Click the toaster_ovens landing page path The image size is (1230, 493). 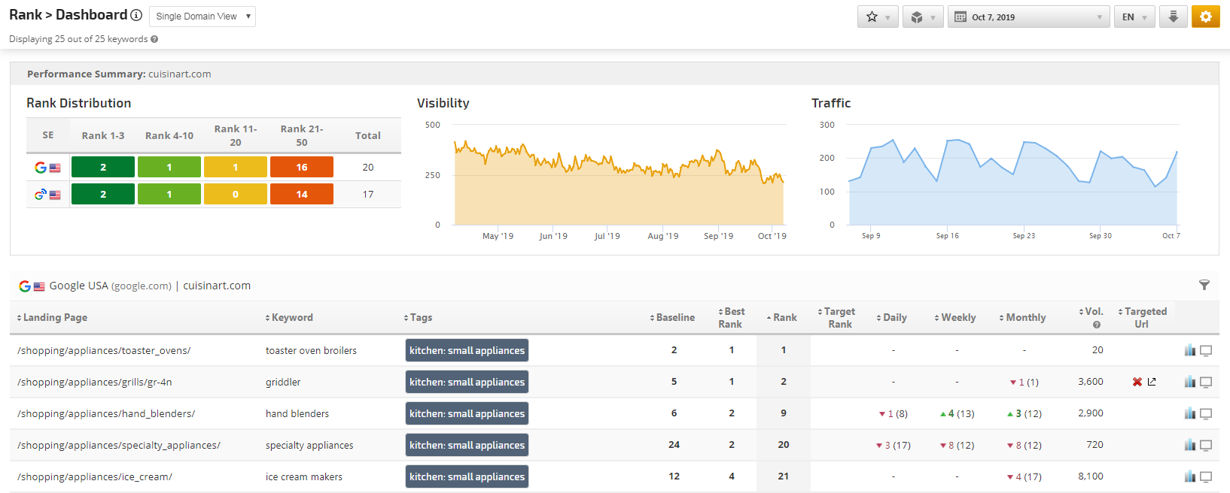coord(104,351)
